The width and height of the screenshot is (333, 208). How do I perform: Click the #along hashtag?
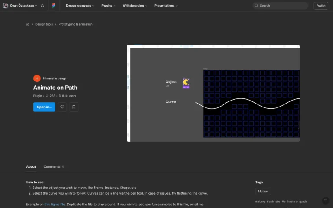(260, 201)
